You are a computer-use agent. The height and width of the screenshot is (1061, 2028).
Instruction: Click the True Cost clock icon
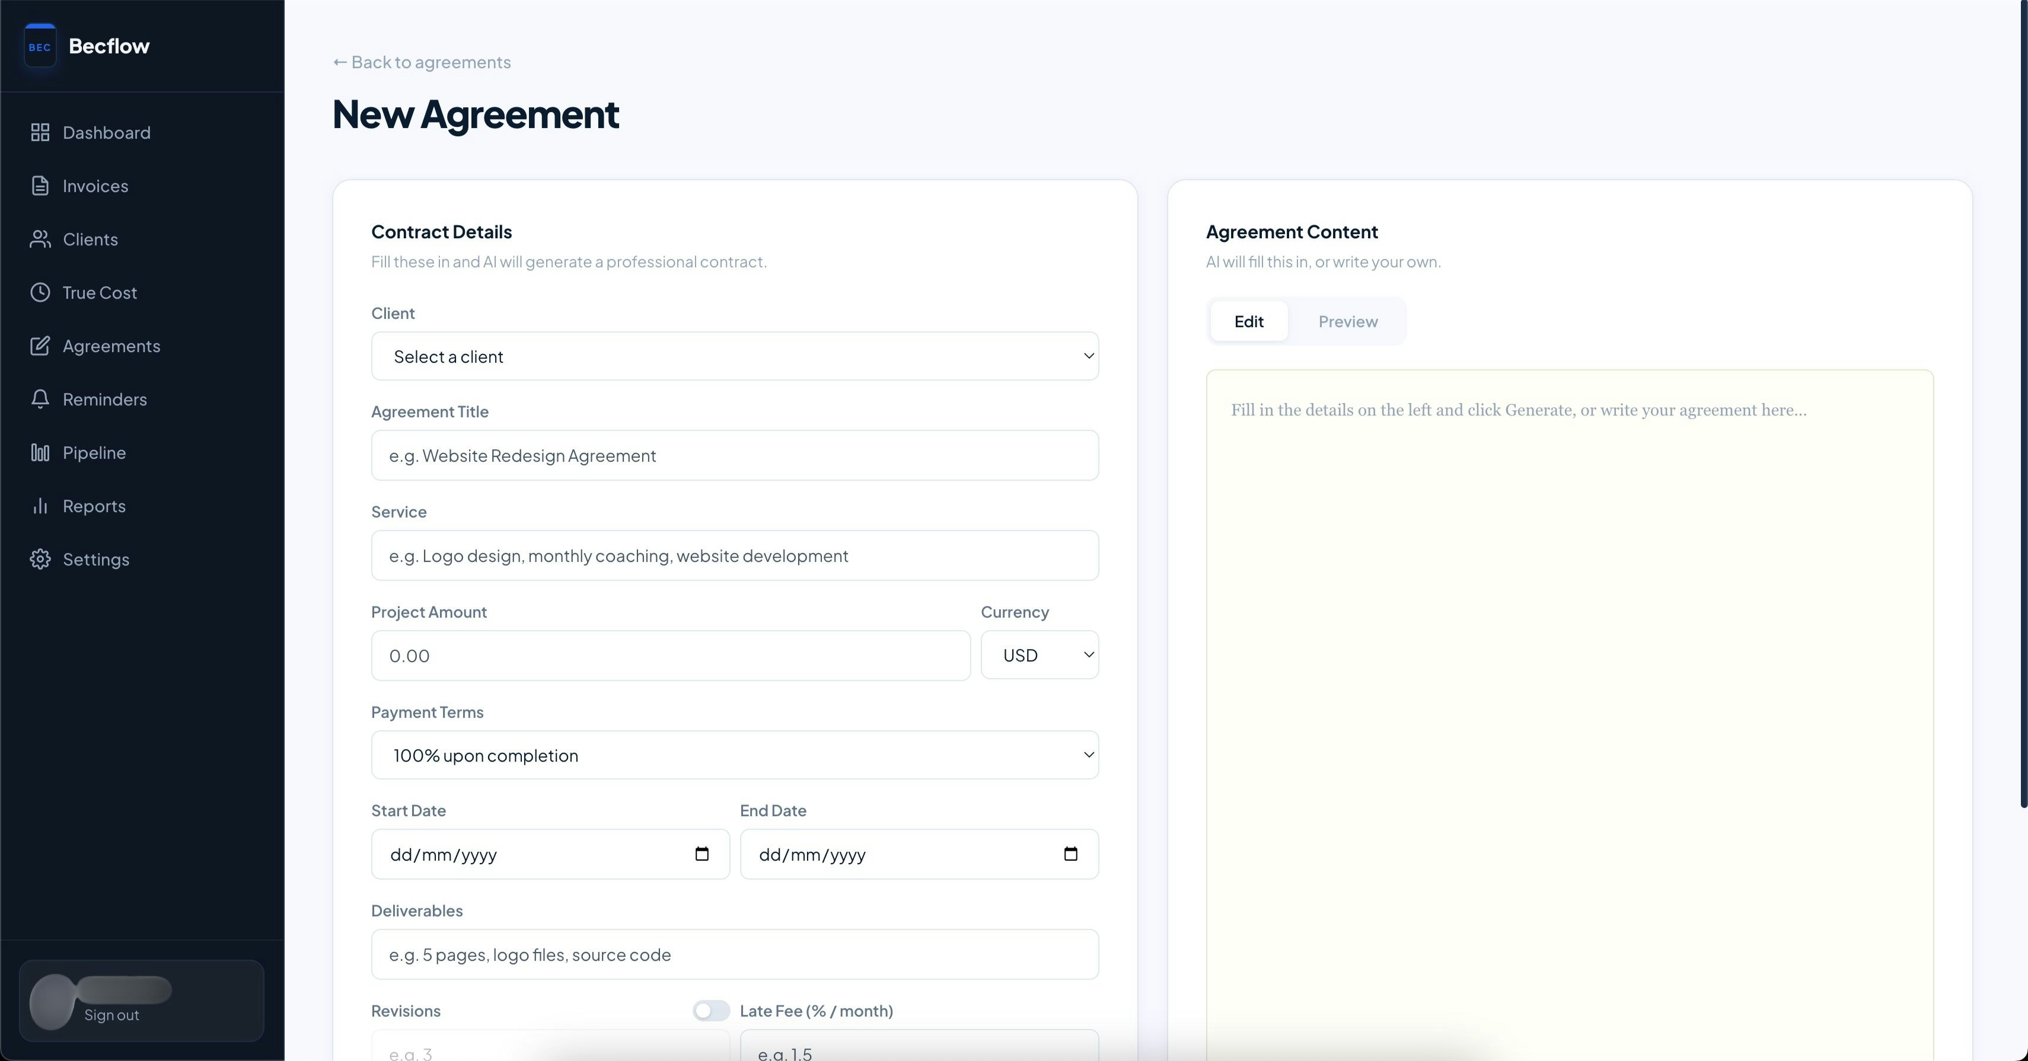40,292
